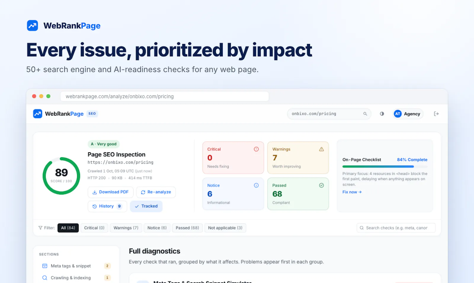
Task: Click the WebRankPage brand icon at page top
Action: coord(32,26)
